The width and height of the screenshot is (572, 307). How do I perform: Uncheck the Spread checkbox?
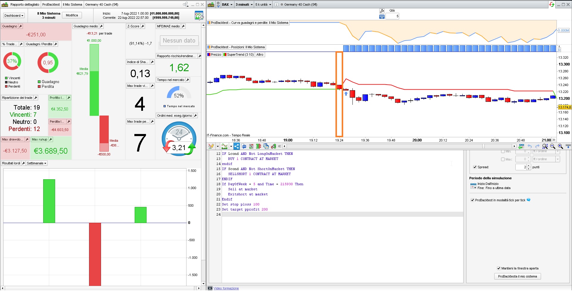click(x=475, y=167)
